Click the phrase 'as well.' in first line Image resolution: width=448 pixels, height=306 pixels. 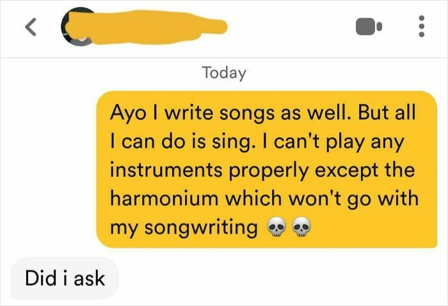click(x=315, y=112)
